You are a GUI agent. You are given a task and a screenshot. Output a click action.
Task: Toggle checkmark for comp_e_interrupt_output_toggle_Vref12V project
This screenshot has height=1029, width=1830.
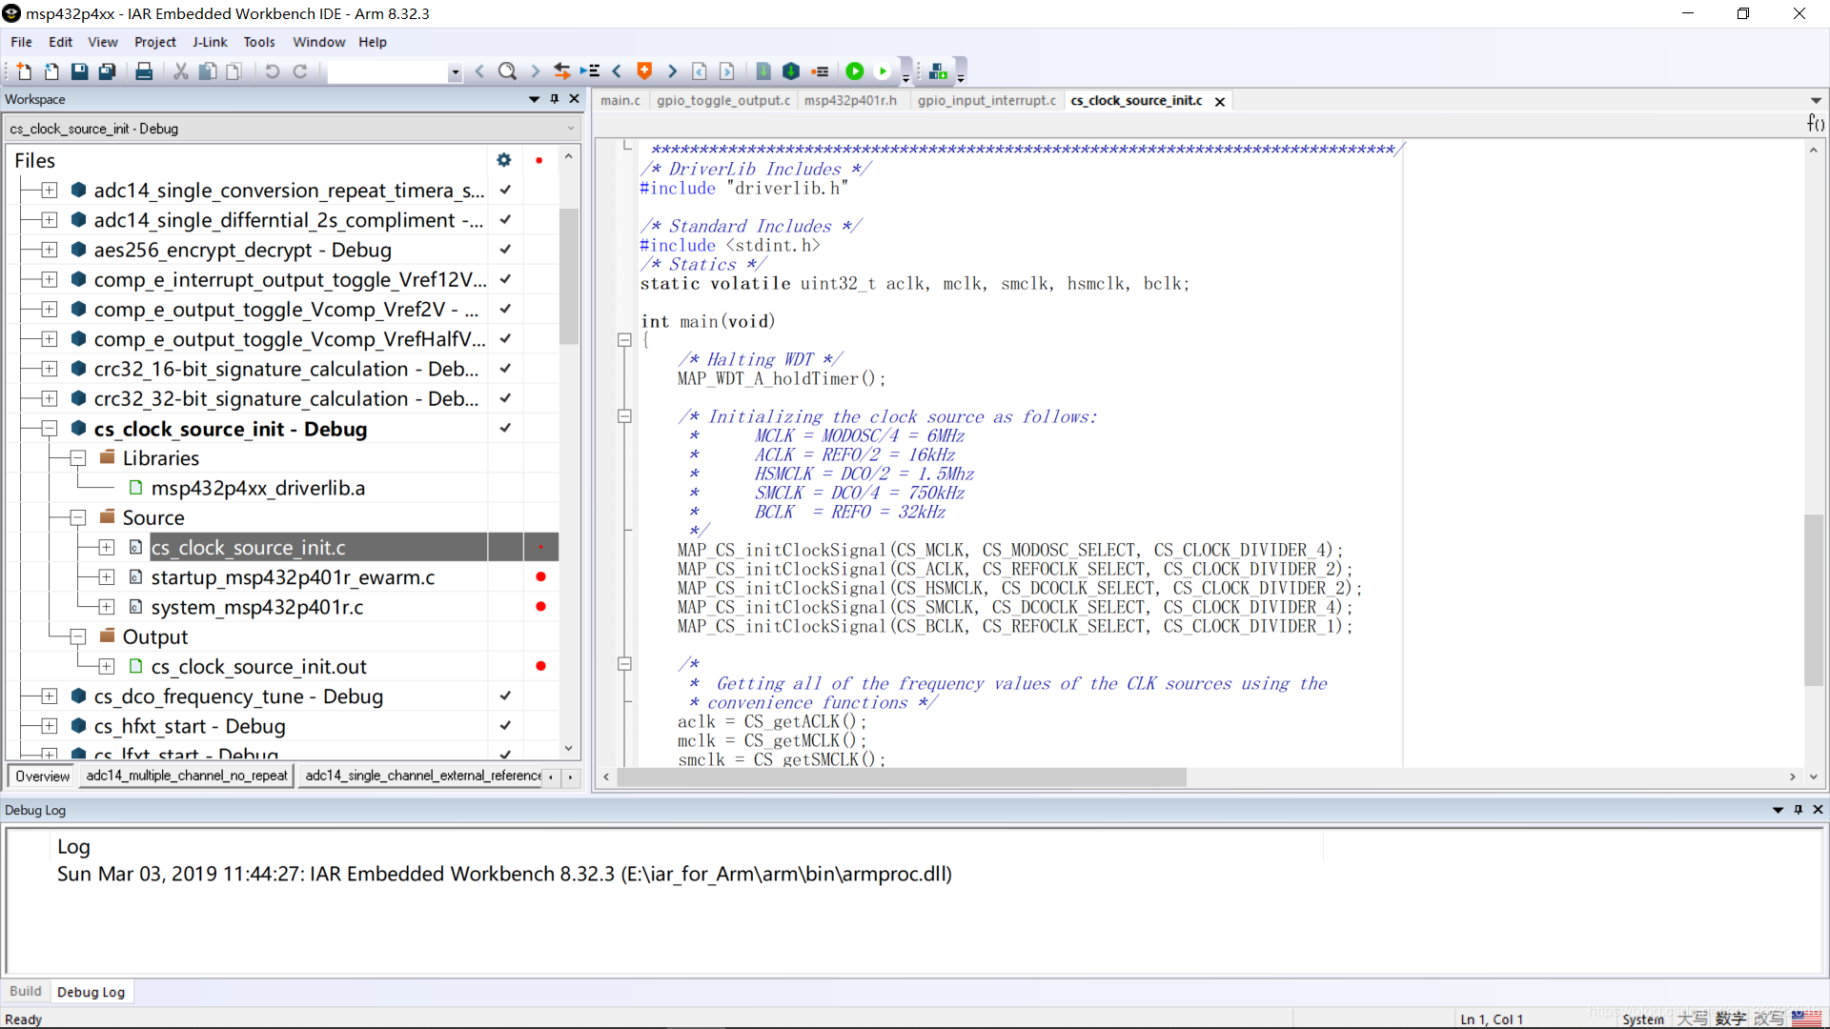point(506,279)
